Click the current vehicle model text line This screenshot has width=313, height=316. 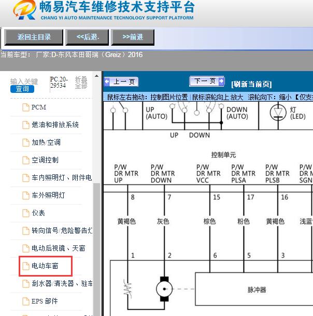[x=72, y=54]
